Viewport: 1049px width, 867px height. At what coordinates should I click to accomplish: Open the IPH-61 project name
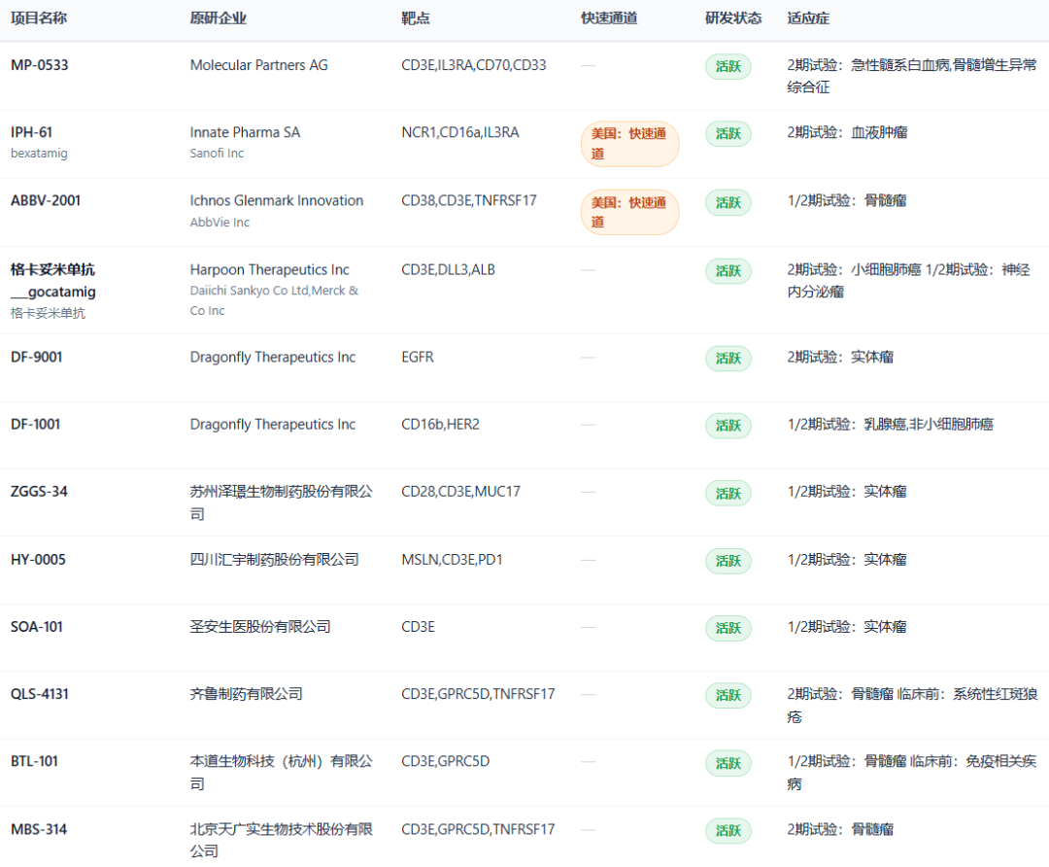31,132
